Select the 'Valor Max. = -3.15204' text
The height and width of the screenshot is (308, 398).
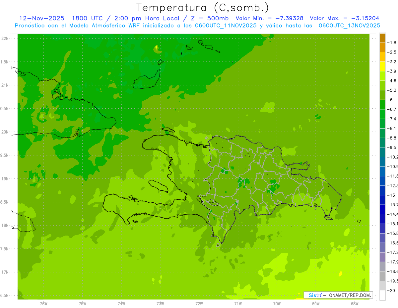point(344,18)
